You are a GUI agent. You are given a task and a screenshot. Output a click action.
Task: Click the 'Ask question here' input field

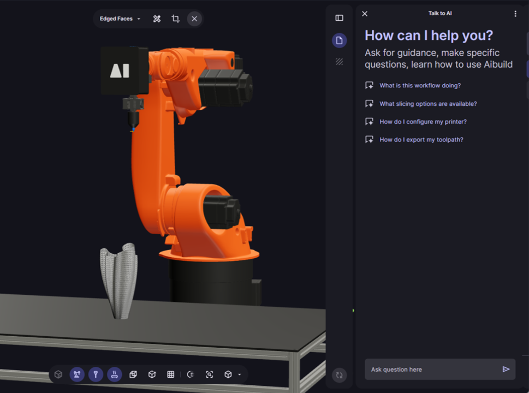click(431, 370)
